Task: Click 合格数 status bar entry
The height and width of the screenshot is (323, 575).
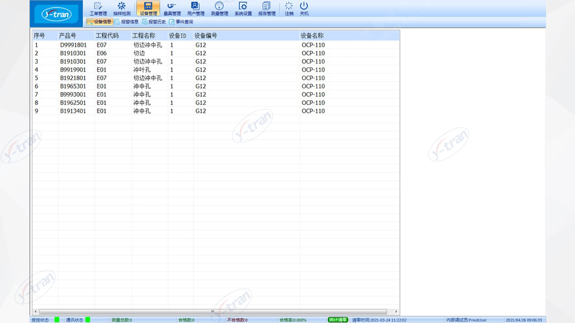Action: pos(186,320)
